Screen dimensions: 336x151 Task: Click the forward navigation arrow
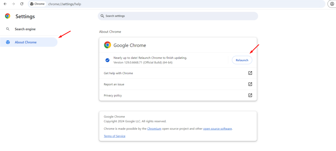tap(13, 4)
